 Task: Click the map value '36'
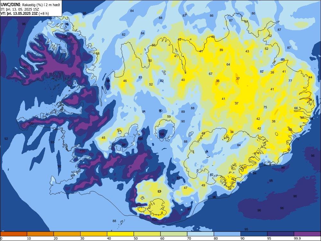pos(218,81)
